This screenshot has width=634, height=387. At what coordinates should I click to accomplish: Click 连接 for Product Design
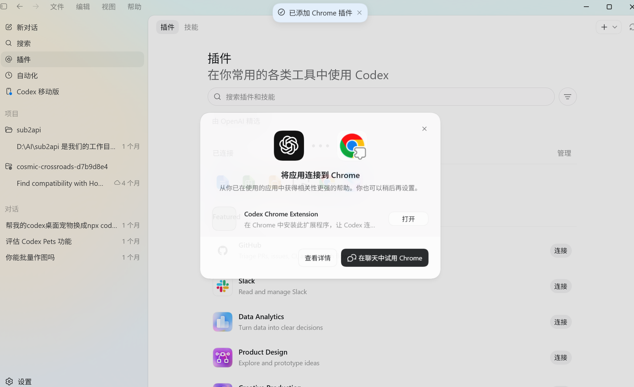click(561, 358)
